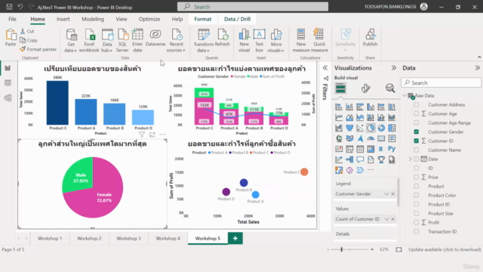Open Format visual pane with brush icon

coord(365,88)
